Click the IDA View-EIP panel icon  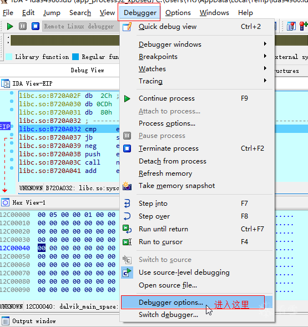click(x=6, y=83)
